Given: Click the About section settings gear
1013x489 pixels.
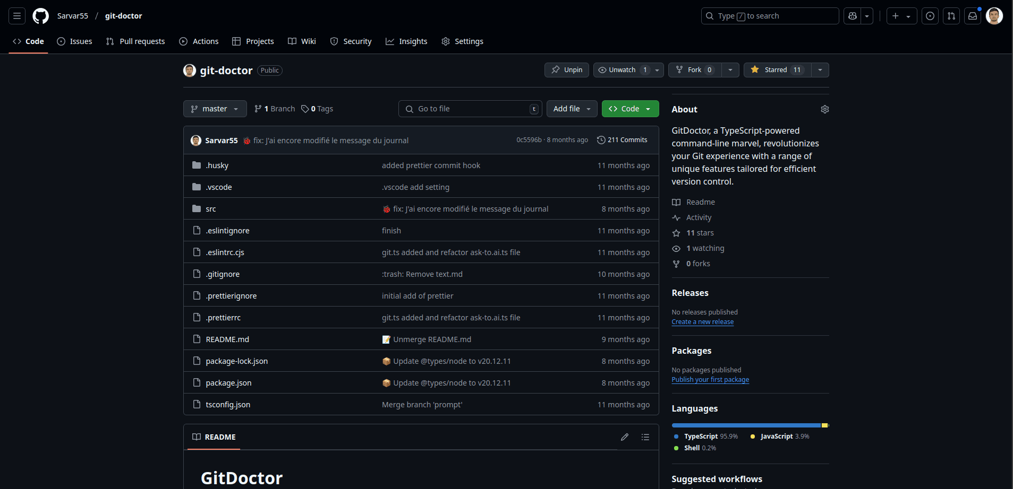Looking at the screenshot, I should click(x=824, y=109).
